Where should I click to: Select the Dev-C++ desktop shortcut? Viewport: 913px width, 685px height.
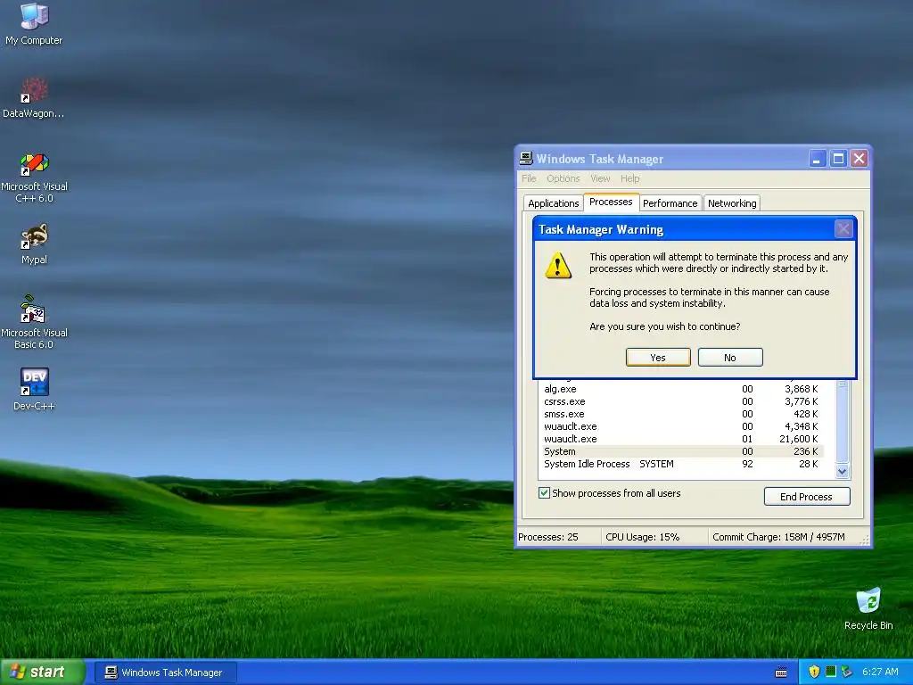tap(34, 390)
